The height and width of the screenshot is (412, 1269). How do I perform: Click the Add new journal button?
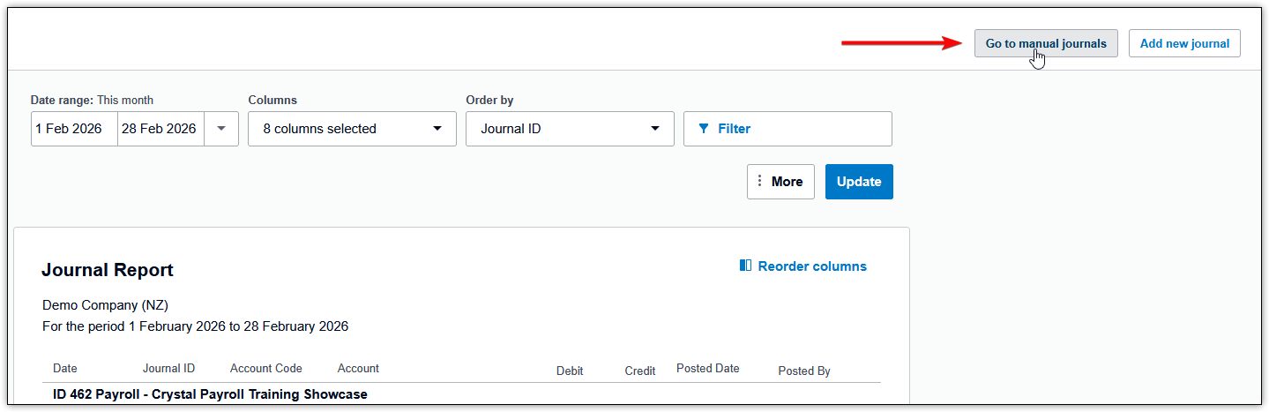[x=1184, y=43]
